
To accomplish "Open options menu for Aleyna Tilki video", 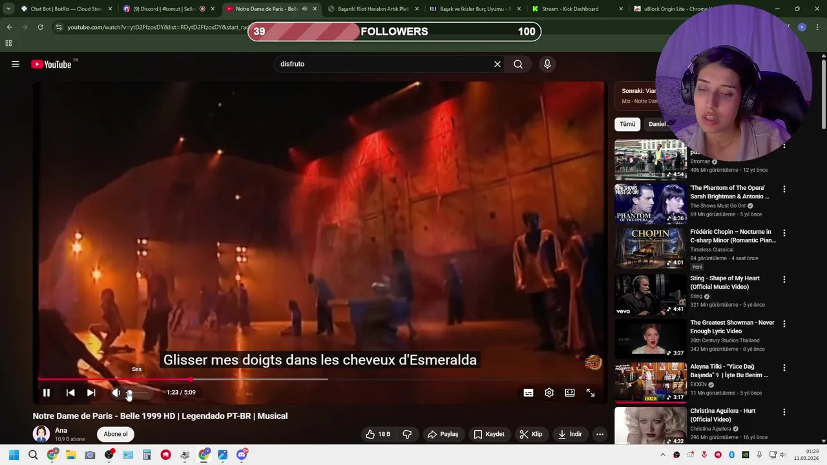I will point(784,367).
